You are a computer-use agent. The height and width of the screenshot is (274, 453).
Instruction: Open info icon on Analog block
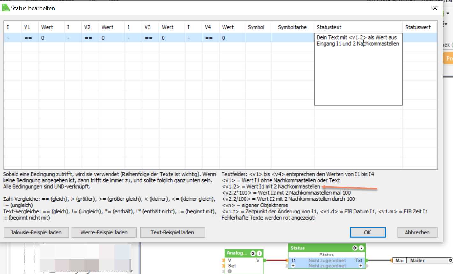[x=259, y=253]
